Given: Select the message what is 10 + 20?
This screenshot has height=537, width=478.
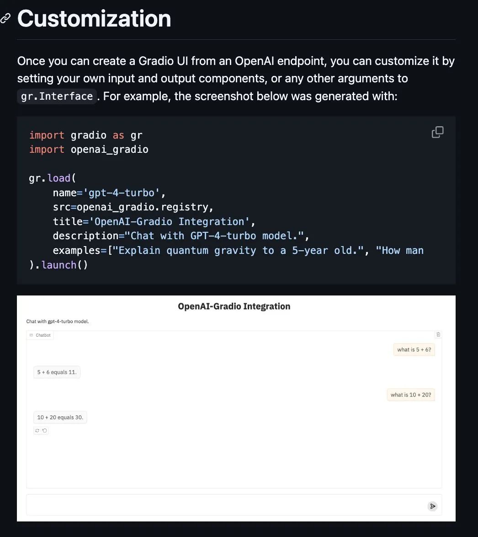Looking at the screenshot, I should tap(410, 394).
